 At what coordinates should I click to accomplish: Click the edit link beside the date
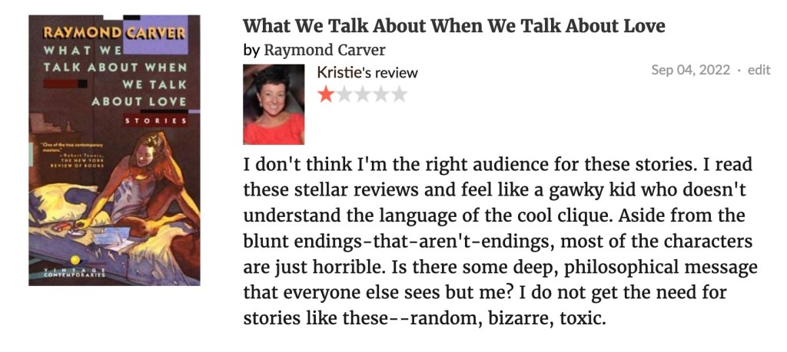pos(759,70)
